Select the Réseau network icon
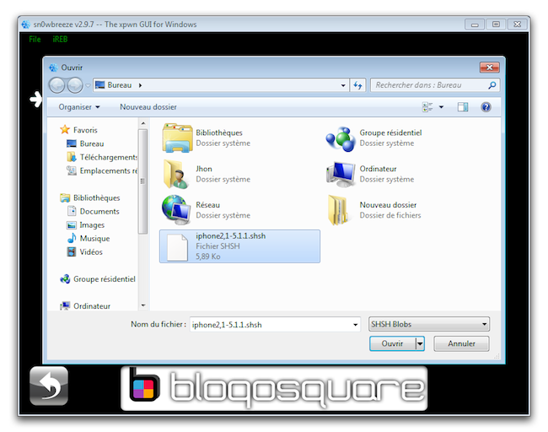 [176, 210]
